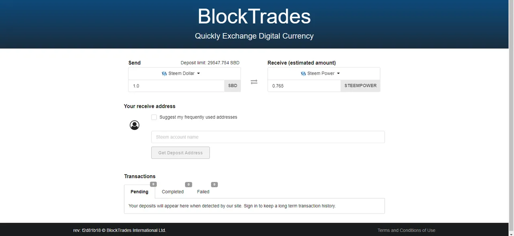Open Terms and Conditions of Use link

[x=406, y=230]
